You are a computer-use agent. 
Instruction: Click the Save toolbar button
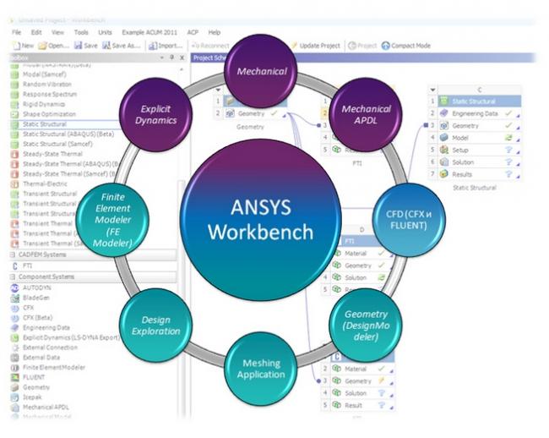86,46
